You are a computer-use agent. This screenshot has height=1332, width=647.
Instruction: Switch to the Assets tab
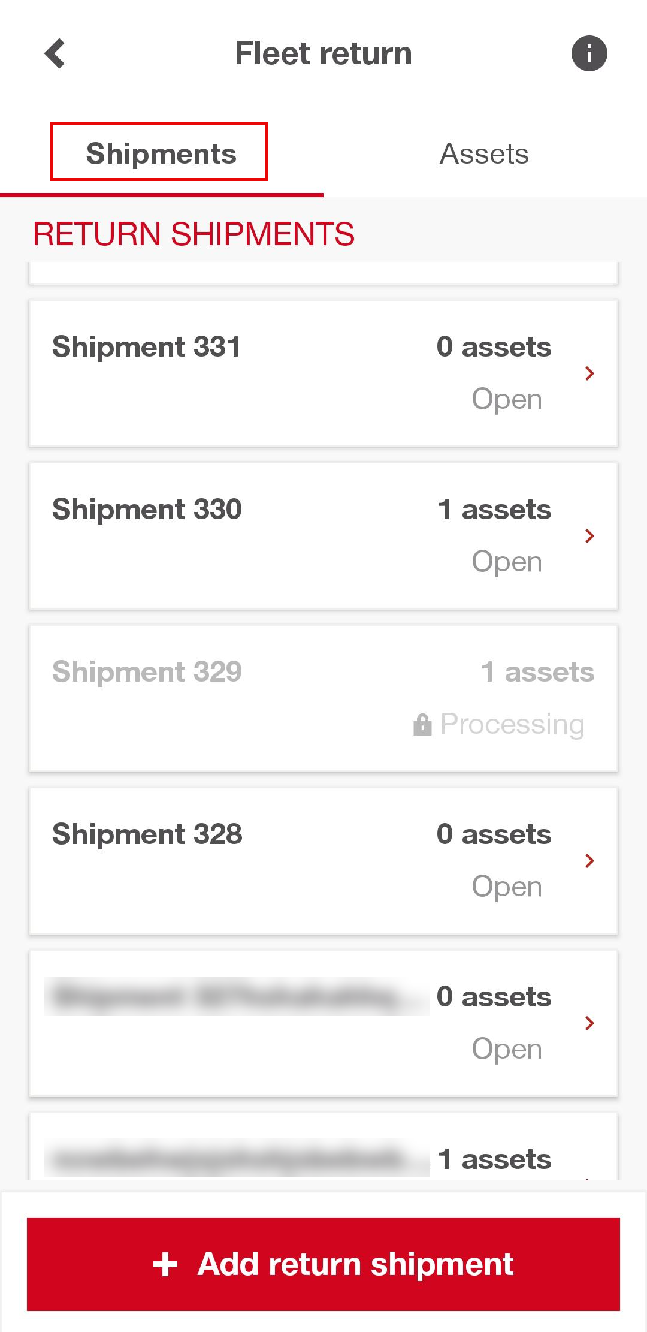[x=484, y=153]
